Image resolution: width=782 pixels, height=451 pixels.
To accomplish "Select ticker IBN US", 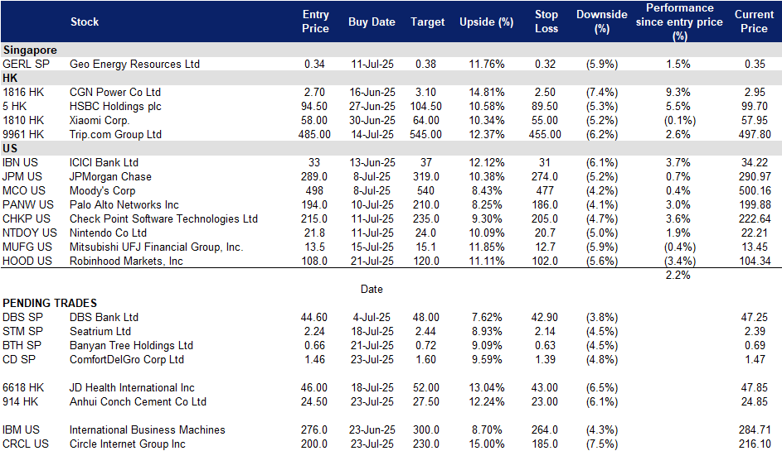I will point(20,163).
